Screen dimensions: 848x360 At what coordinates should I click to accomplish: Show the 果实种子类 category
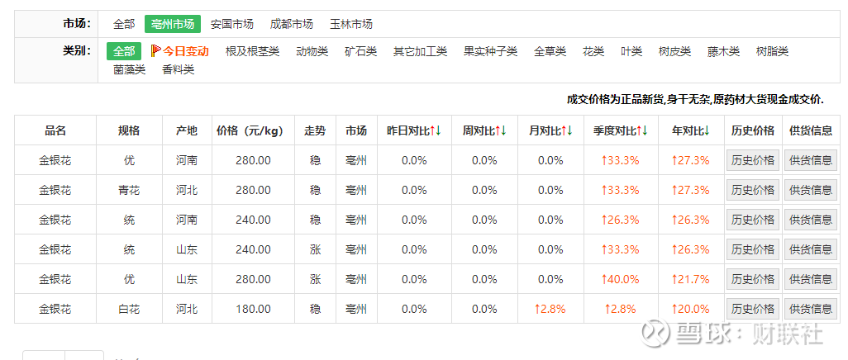(490, 51)
